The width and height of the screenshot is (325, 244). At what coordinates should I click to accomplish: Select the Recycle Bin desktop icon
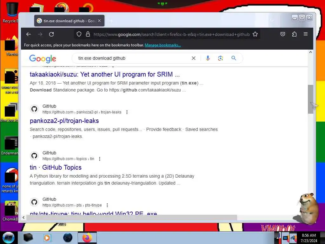pos(10,12)
